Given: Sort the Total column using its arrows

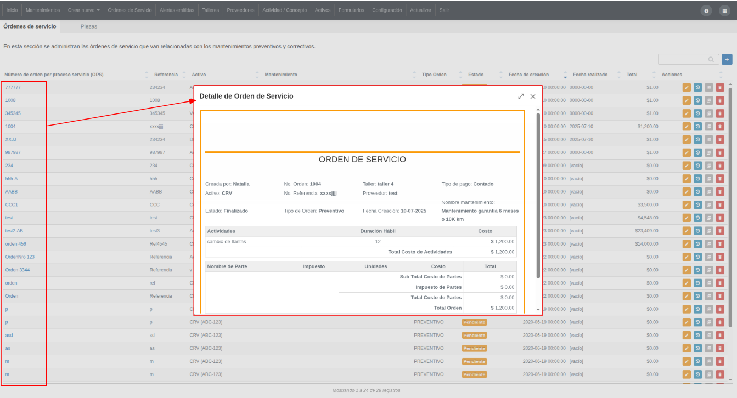Looking at the screenshot, I should tap(654, 75).
